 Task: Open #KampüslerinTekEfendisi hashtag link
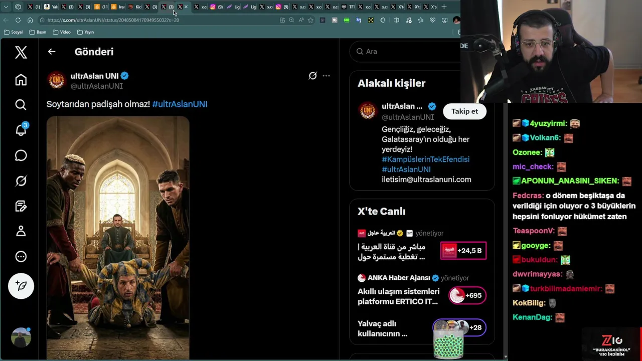coord(425,159)
